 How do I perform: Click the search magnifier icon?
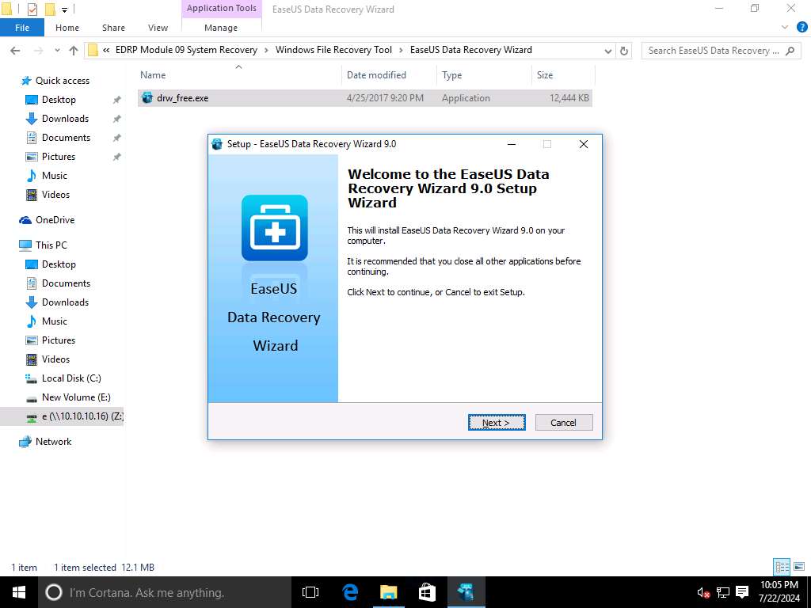click(x=790, y=51)
